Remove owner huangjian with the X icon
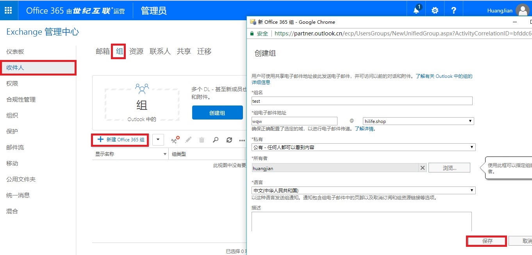 pyautogui.click(x=422, y=168)
